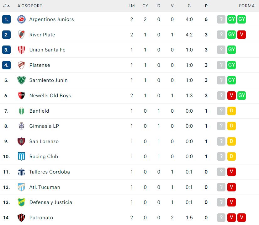This screenshot has height=225, width=259.
Task: Sort standings by the P points header
Action: (206, 6)
